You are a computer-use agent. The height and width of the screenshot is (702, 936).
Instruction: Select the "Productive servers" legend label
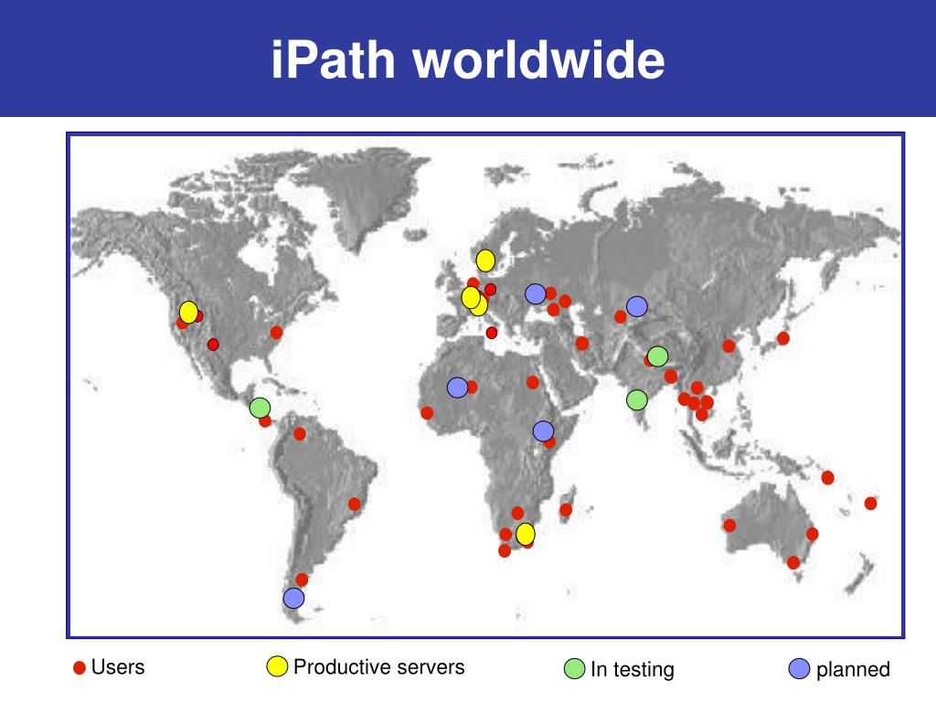click(379, 666)
